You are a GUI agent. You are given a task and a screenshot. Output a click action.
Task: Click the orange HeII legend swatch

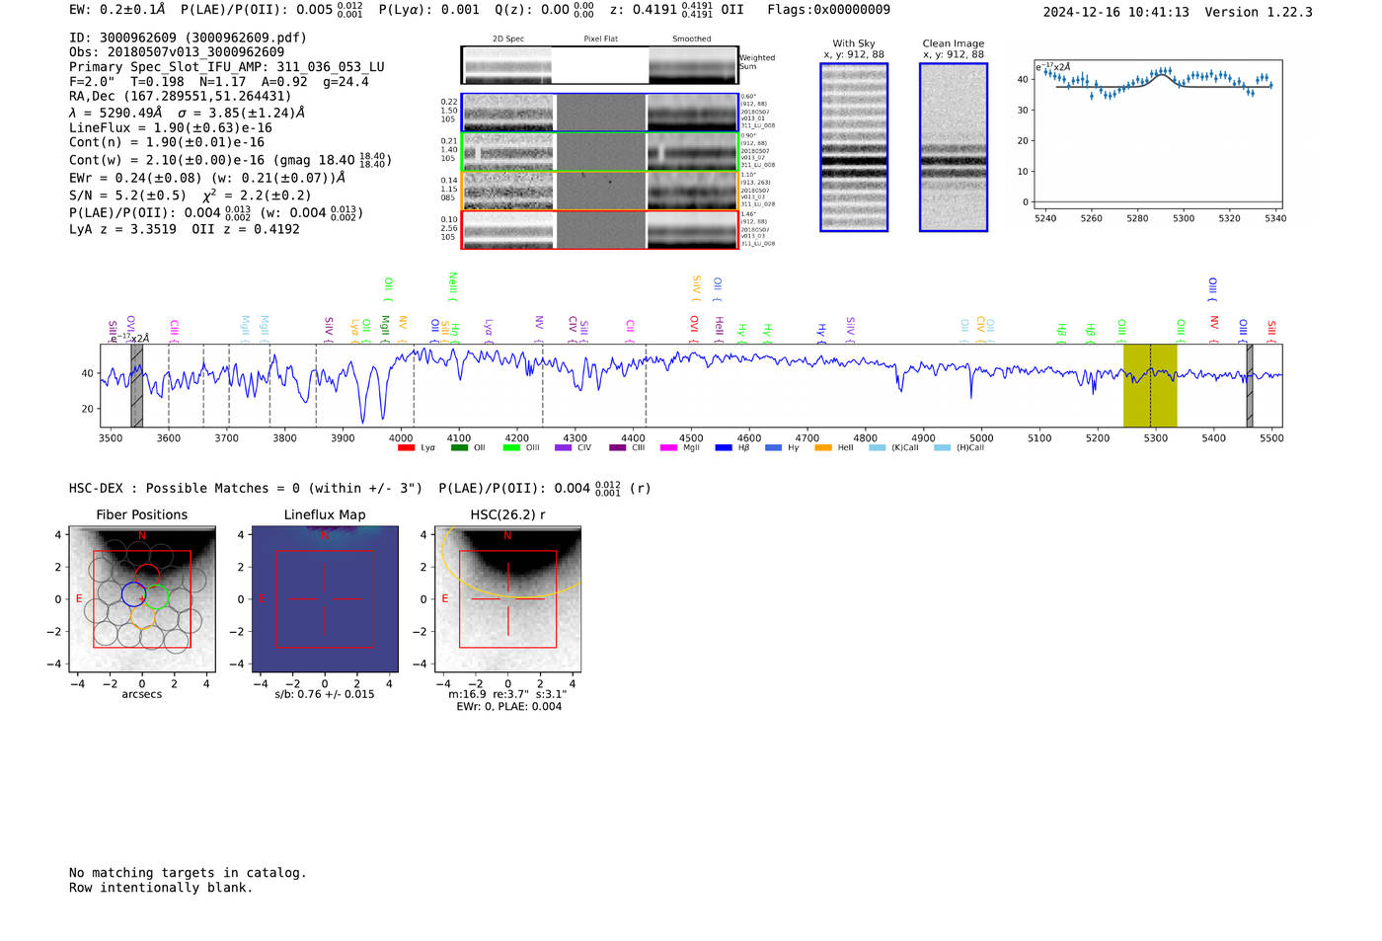click(823, 448)
